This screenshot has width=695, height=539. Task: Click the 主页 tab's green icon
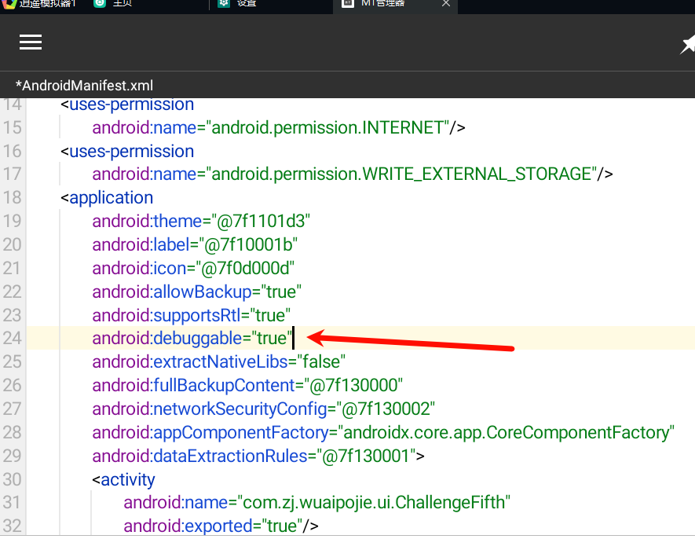tap(100, 3)
